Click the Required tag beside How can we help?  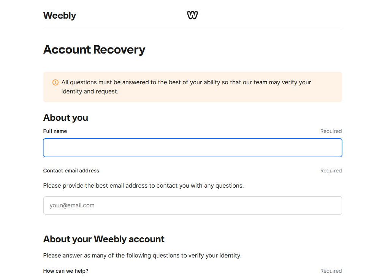(331, 271)
